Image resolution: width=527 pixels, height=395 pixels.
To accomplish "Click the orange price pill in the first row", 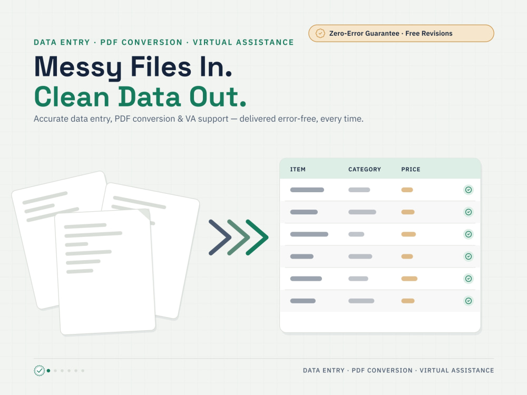I will pyautogui.click(x=407, y=190).
